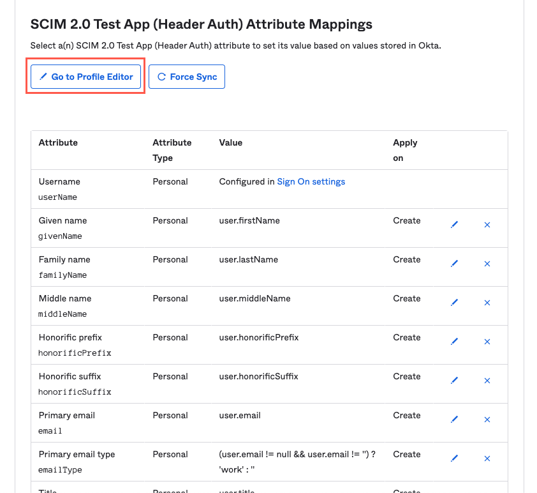Screen dimensions: 537x493
Task: Delete the Honorific suffix mapping
Action: pyautogui.click(x=487, y=381)
